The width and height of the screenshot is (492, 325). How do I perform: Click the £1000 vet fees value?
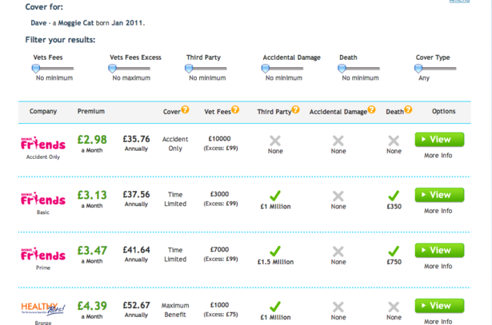coord(220,305)
